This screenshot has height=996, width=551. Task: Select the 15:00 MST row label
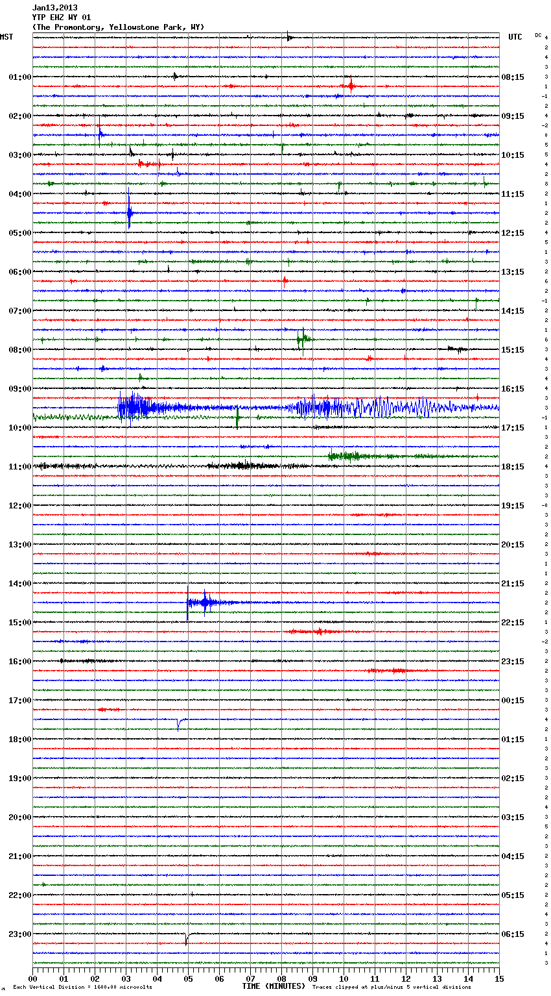20,623
